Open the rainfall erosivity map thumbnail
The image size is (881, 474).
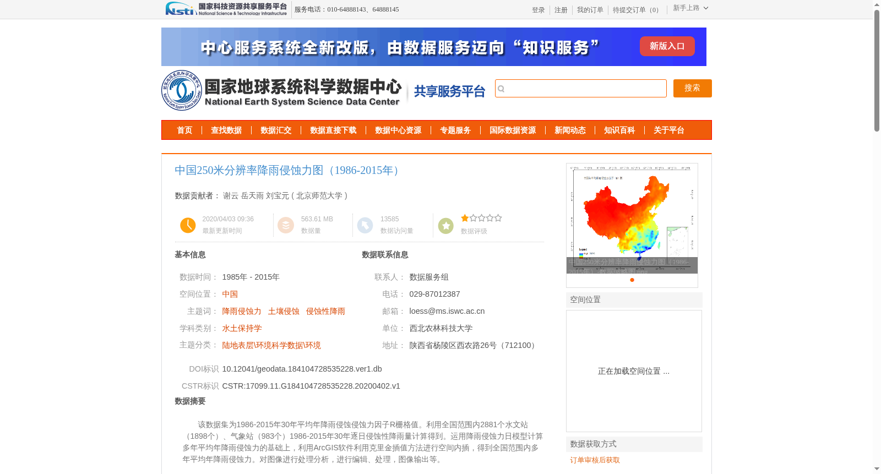[632, 219]
